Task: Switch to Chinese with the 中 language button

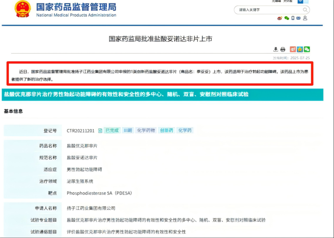Action: click(x=300, y=1)
